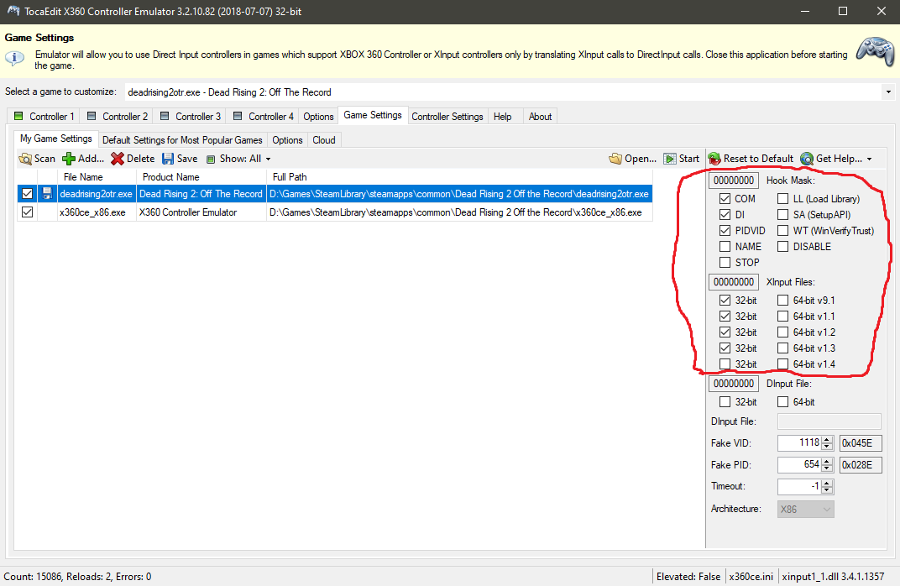Open the Controller Settings tab
This screenshot has width=900, height=586.
tap(447, 117)
